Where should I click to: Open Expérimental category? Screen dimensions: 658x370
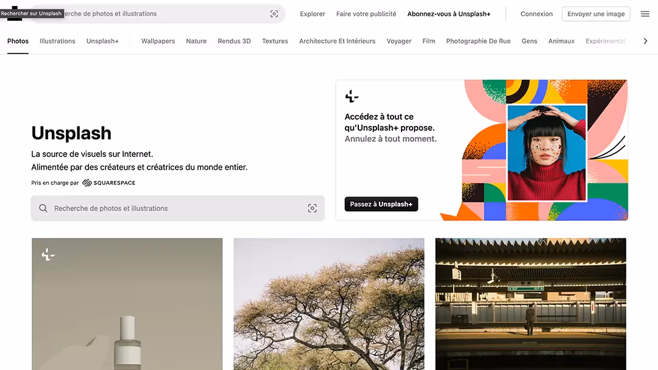(606, 41)
